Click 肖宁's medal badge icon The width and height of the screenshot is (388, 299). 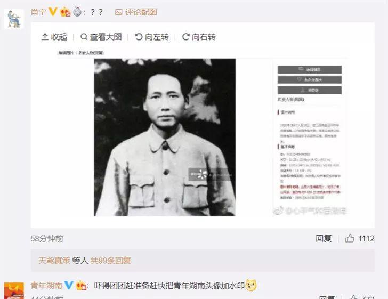(77, 12)
